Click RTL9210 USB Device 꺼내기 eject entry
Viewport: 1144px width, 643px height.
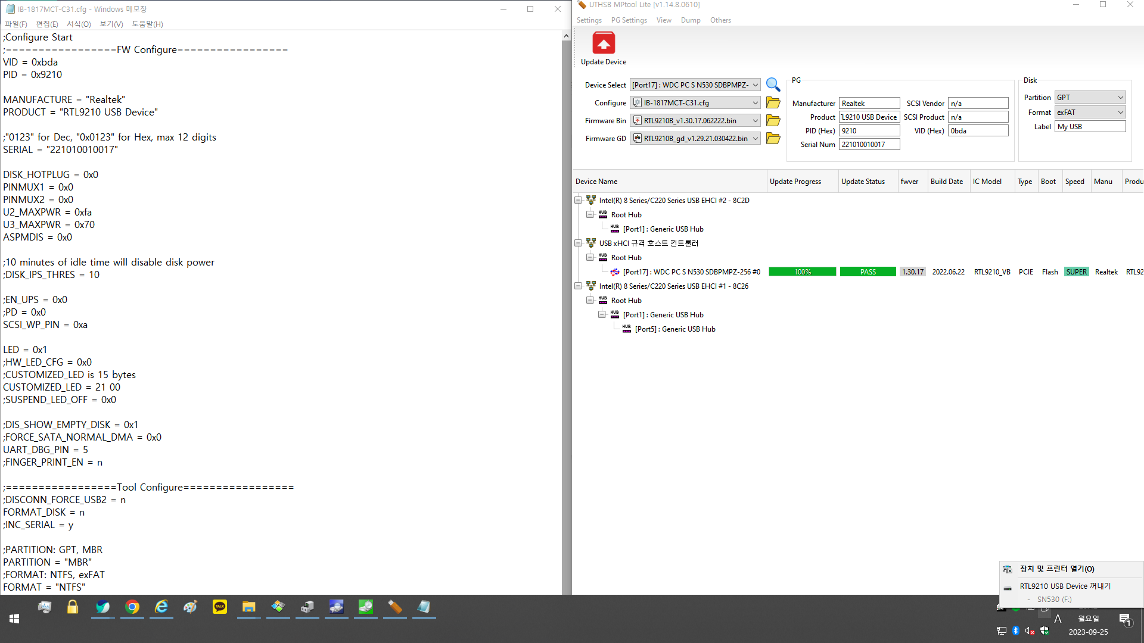pyautogui.click(x=1071, y=586)
